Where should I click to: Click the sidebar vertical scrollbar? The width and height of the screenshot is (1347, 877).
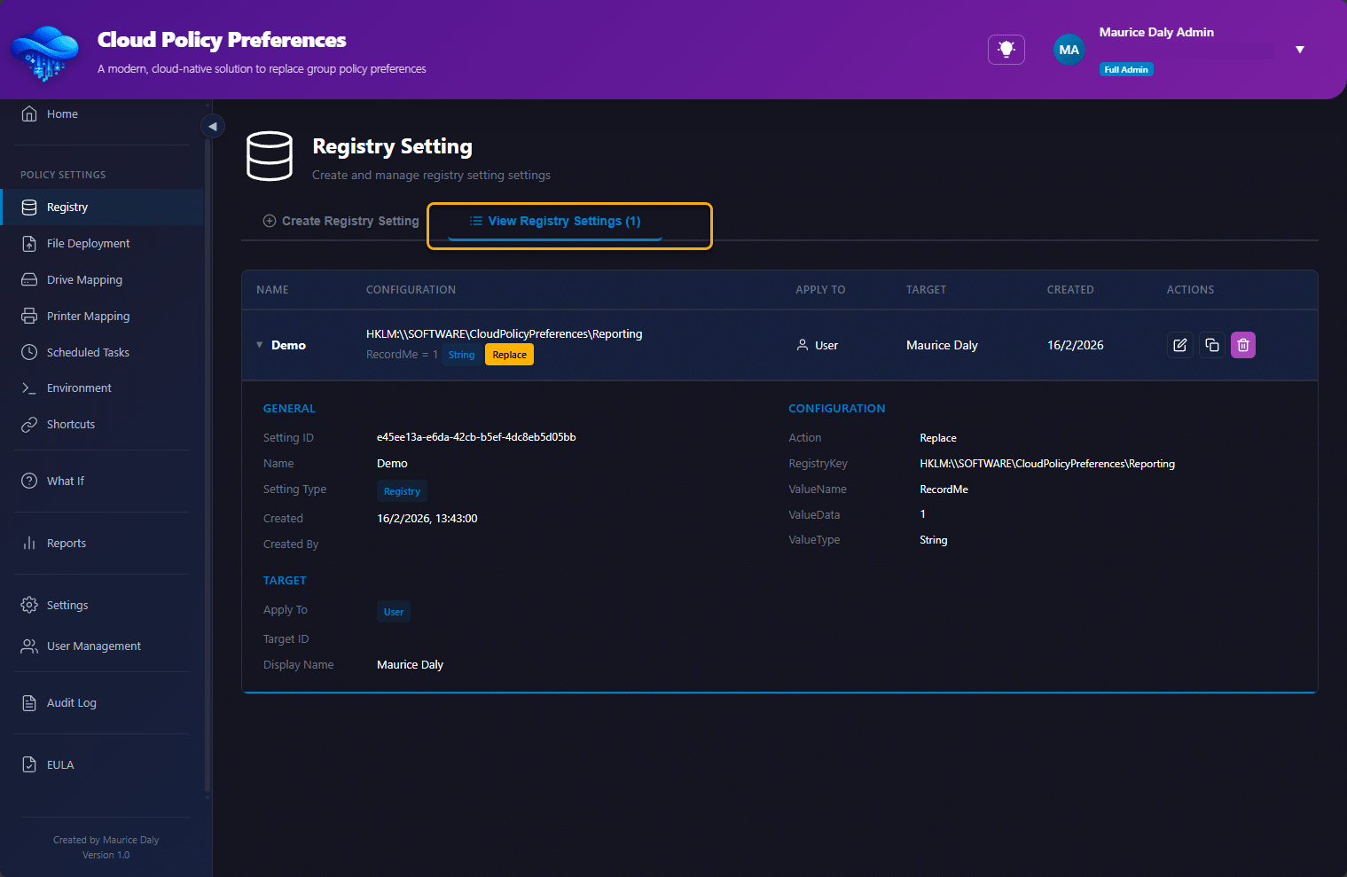(x=208, y=461)
